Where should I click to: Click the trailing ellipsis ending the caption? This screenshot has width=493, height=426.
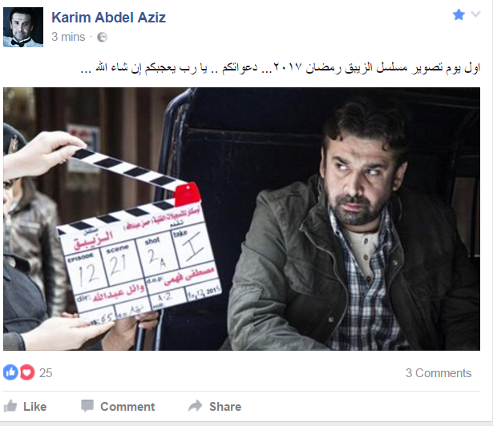tap(86, 71)
